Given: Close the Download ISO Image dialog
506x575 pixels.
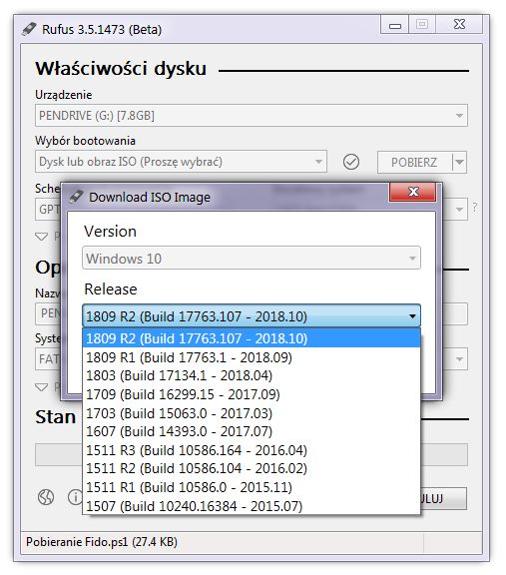Looking at the screenshot, I should [x=413, y=192].
